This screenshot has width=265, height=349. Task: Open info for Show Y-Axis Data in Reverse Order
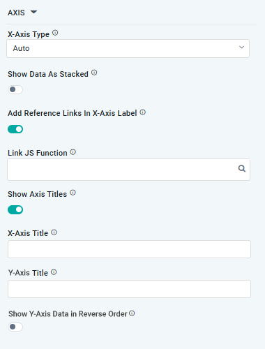[132, 313]
